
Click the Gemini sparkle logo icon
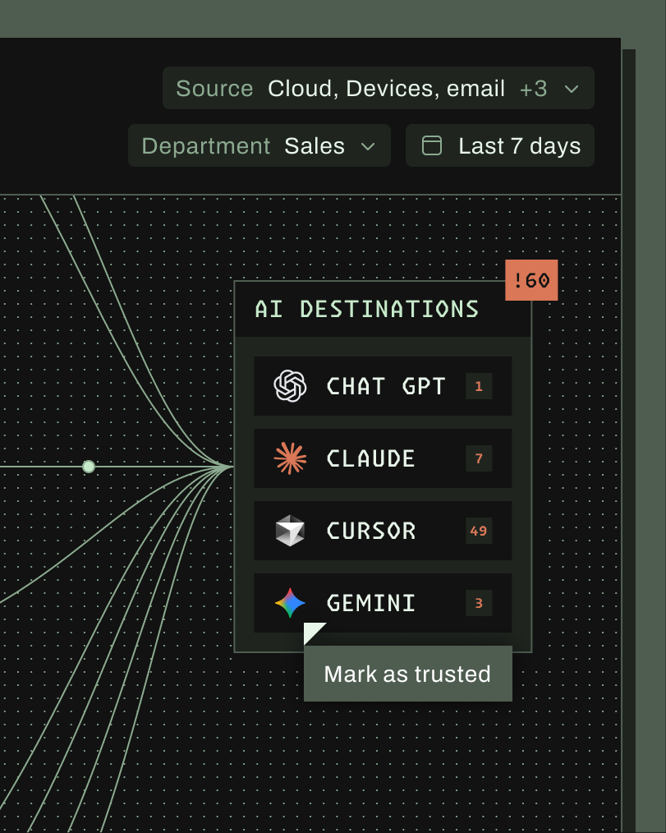pos(290,603)
